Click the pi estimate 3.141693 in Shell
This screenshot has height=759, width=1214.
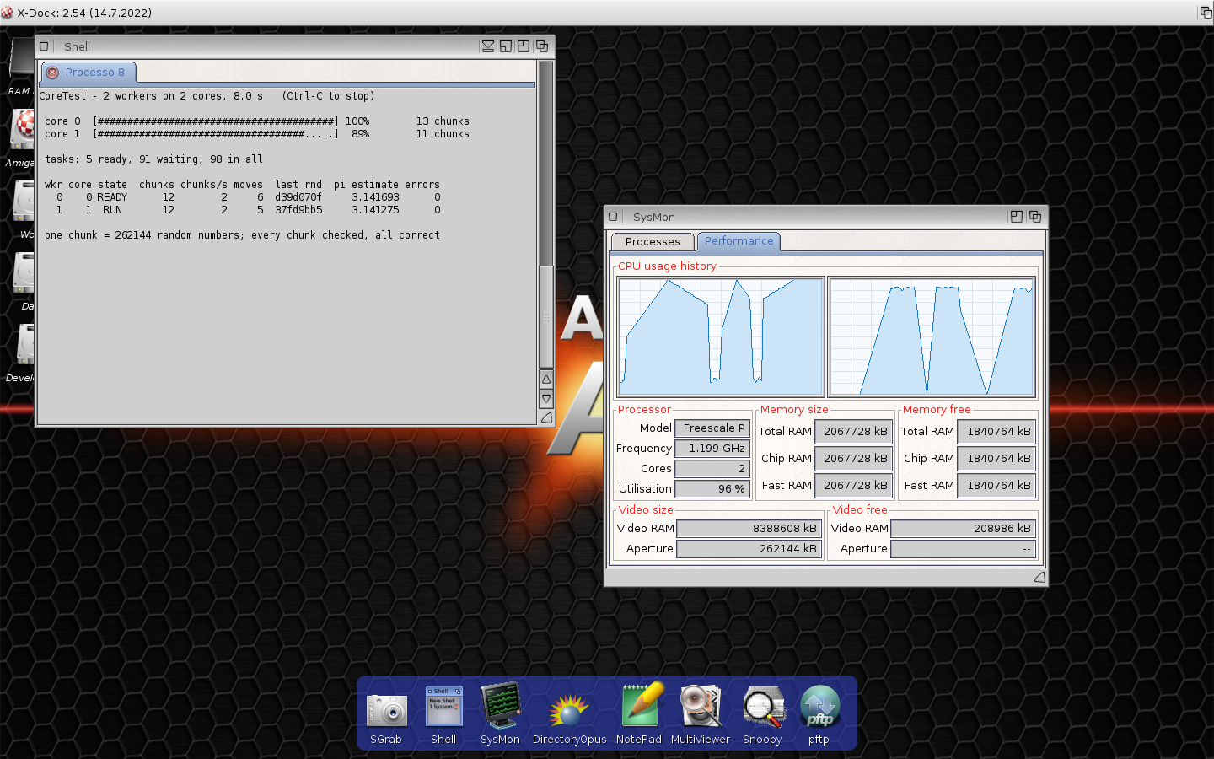tap(375, 197)
